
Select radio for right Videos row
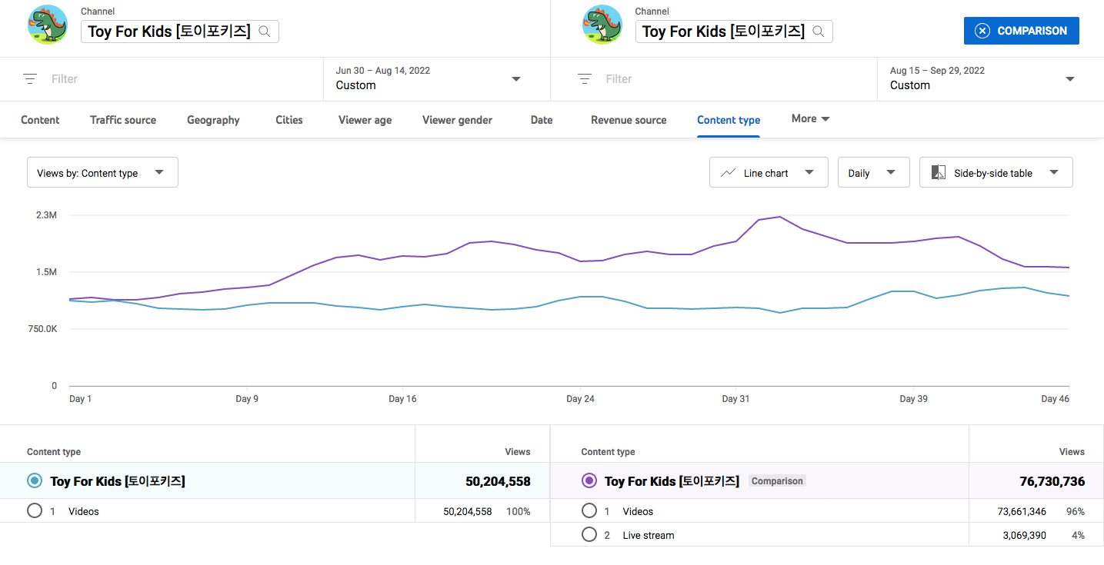589,511
